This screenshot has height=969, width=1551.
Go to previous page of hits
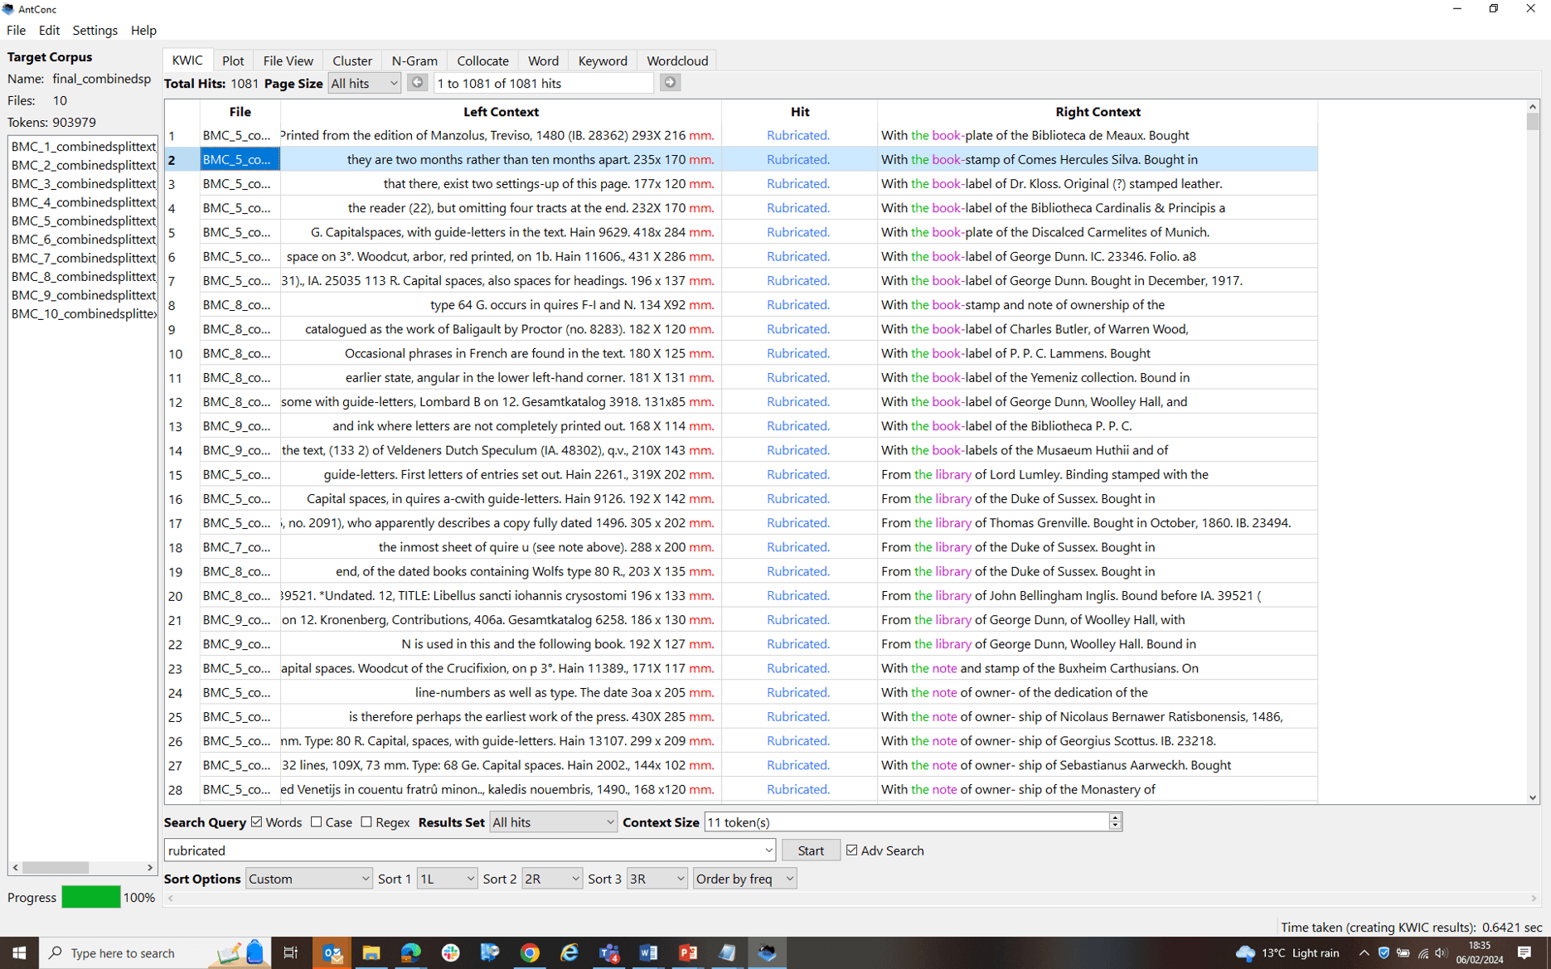tap(417, 83)
